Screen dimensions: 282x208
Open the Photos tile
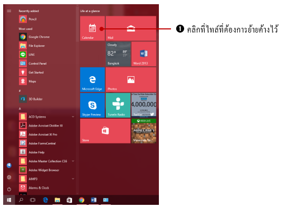[x=131, y=79]
